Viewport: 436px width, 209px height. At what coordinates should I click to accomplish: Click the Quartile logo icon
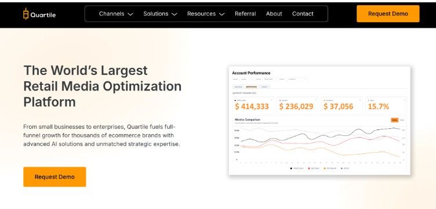click(26, 13)
